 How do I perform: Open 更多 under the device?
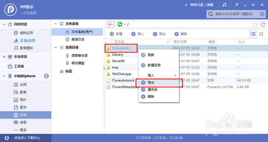(20, 130)
